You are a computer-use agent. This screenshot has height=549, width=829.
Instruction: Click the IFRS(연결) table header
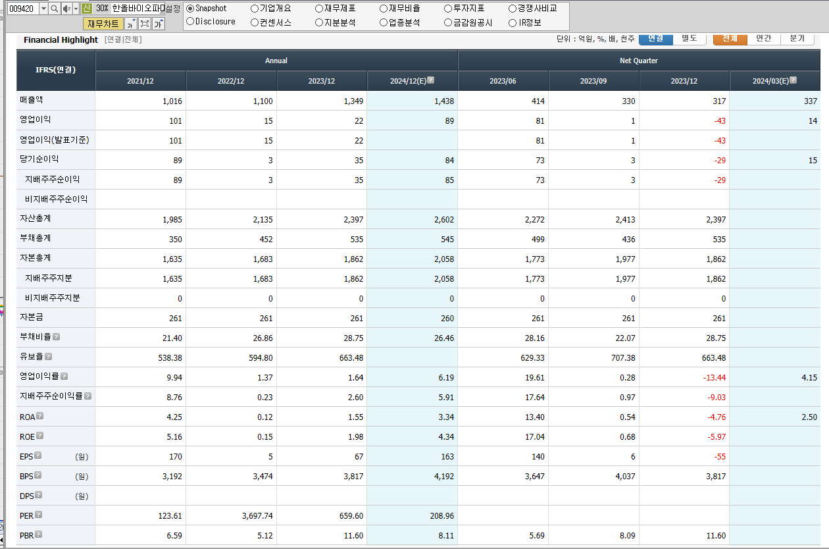55,69
